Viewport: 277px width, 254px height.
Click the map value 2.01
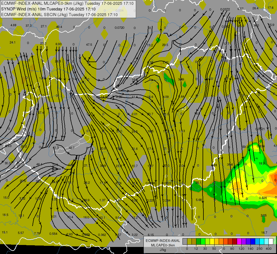134,114
